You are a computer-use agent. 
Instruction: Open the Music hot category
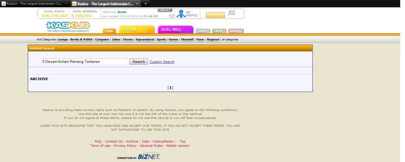pyautogui.click(x=200, y=40)
